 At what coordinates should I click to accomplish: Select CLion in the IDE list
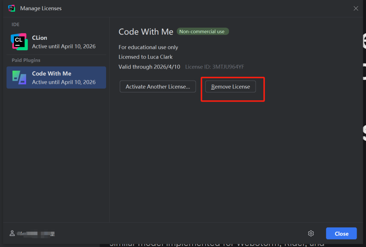coord(56,42)
